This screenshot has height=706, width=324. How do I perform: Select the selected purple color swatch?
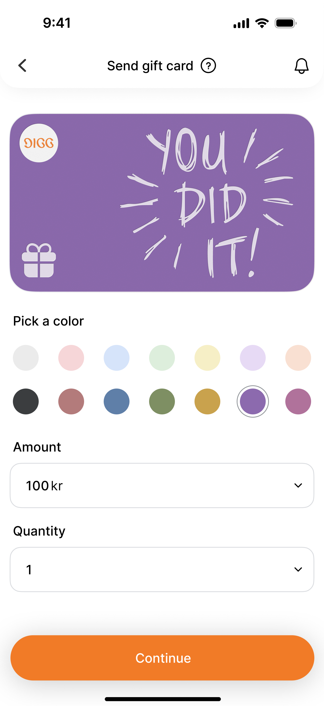pyautogui.click(x=253, y=401)
